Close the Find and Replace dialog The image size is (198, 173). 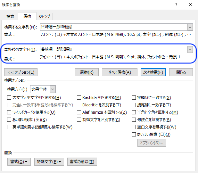point(191,4)
